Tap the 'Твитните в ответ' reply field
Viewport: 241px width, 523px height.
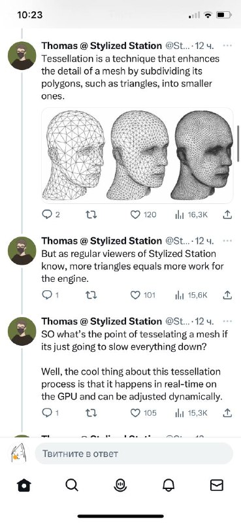134,454
